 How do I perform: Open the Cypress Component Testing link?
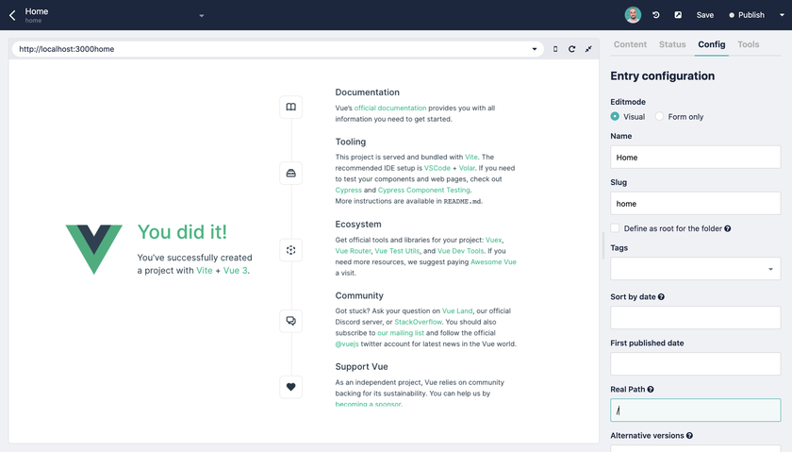pos(423,190)
